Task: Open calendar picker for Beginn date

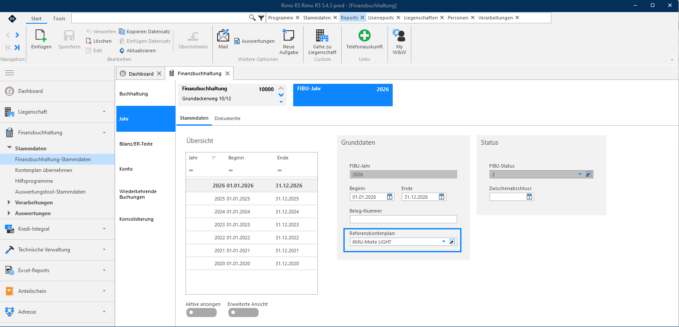Action: click(x=390, y=197)
